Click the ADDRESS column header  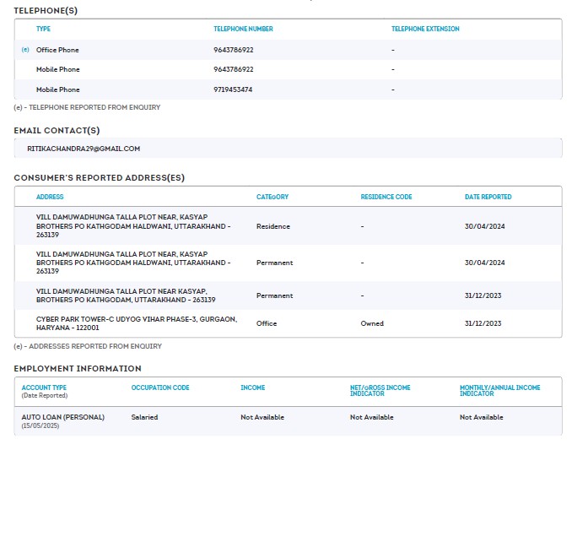50,197
